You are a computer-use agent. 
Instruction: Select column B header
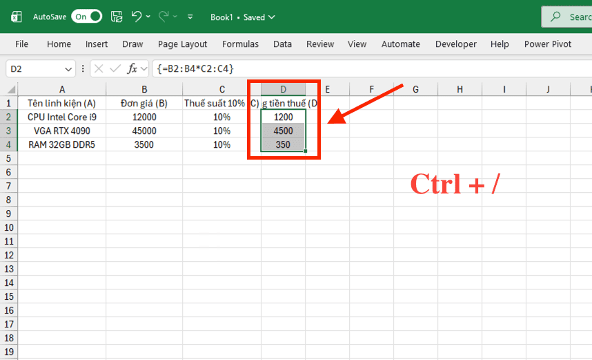pos(144,89)
